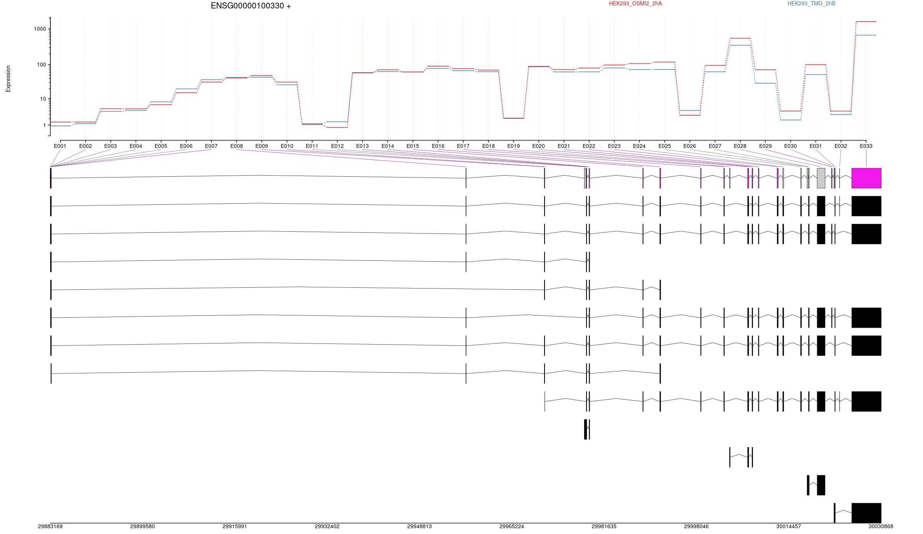923x534 pixels.
Task: Click exon bin label E010
Action: [x=287, y=146]
